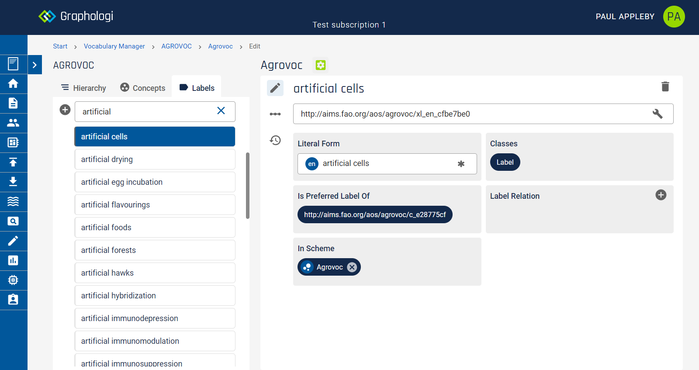699x370 pixels.
Task: Click the download arrow icon in the sidebar
Action: coord(13,182)
